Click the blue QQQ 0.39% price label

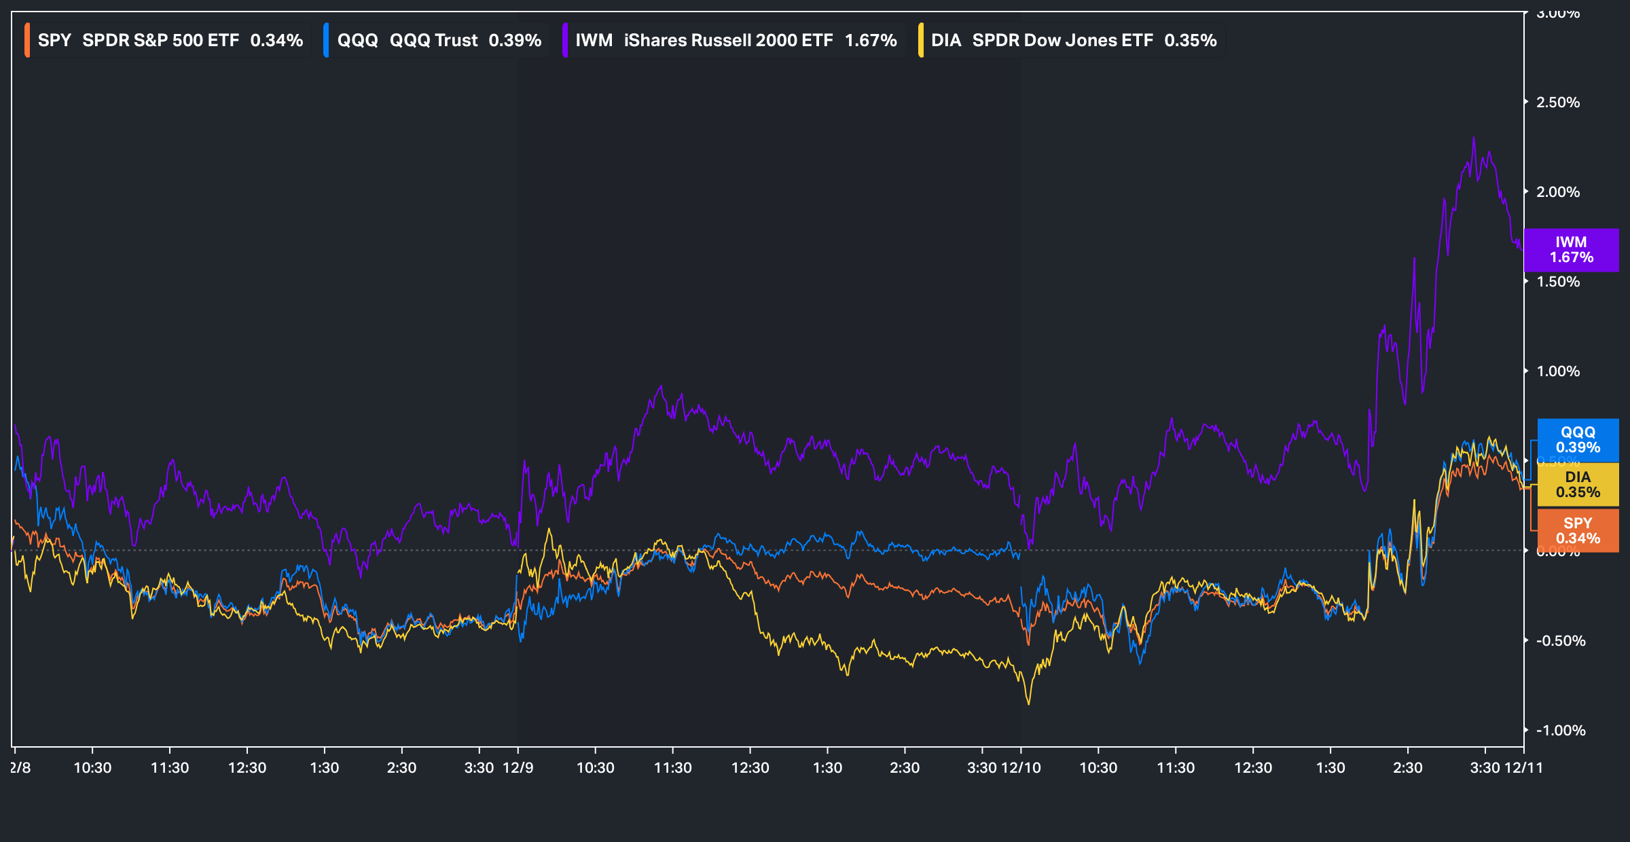tap(1578, 440)
